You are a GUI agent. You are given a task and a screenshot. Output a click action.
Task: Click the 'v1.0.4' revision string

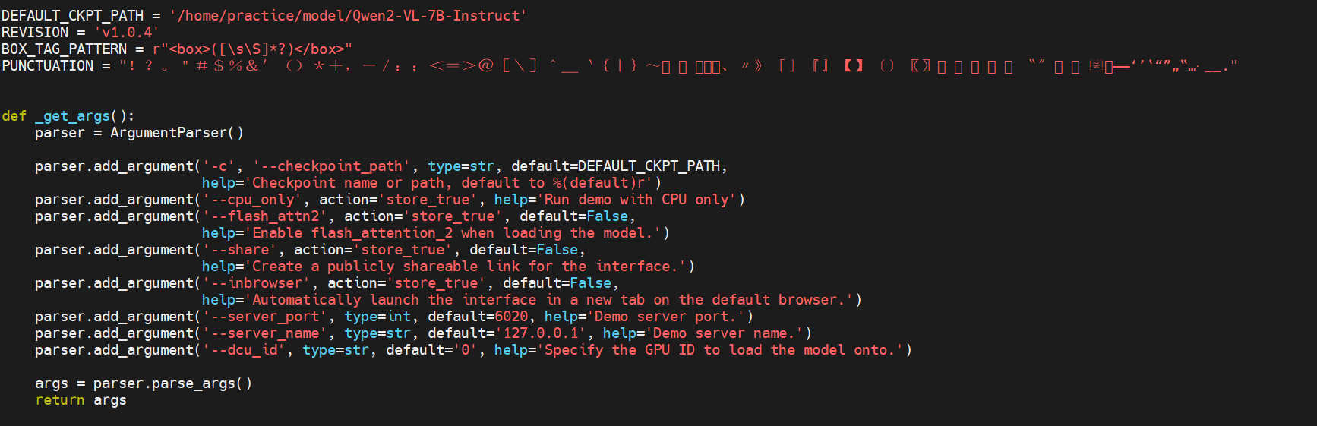click(126, 32)
